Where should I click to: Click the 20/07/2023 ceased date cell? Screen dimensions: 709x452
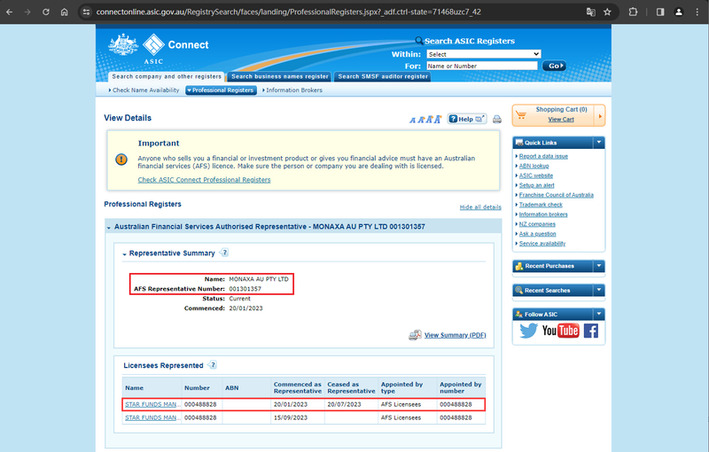pos(344,404)
